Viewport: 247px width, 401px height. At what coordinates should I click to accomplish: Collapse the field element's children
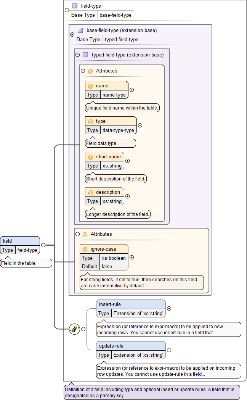[x=43, y=245]
